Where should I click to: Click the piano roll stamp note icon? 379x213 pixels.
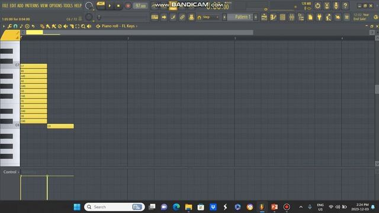click(21, 26)
